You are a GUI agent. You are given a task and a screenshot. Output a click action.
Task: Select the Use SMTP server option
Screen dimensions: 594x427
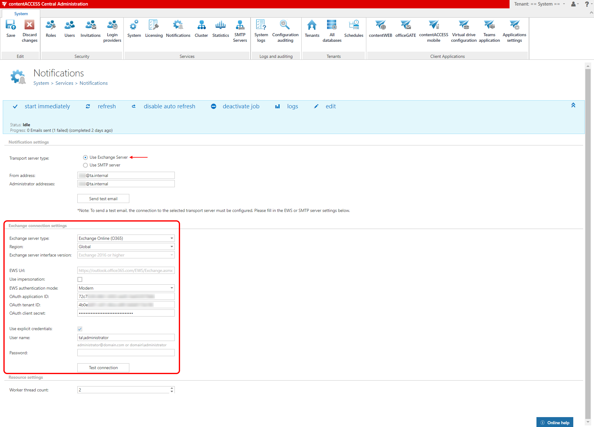click(x=85, y=165)
